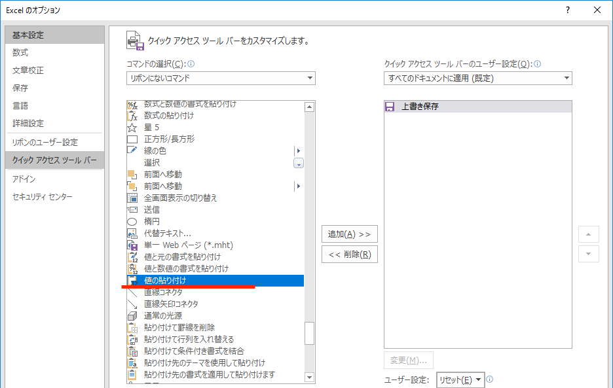Click the cube icon beside 通常の光源
This screenshot has width=613, height=388.
coord(132,316)
